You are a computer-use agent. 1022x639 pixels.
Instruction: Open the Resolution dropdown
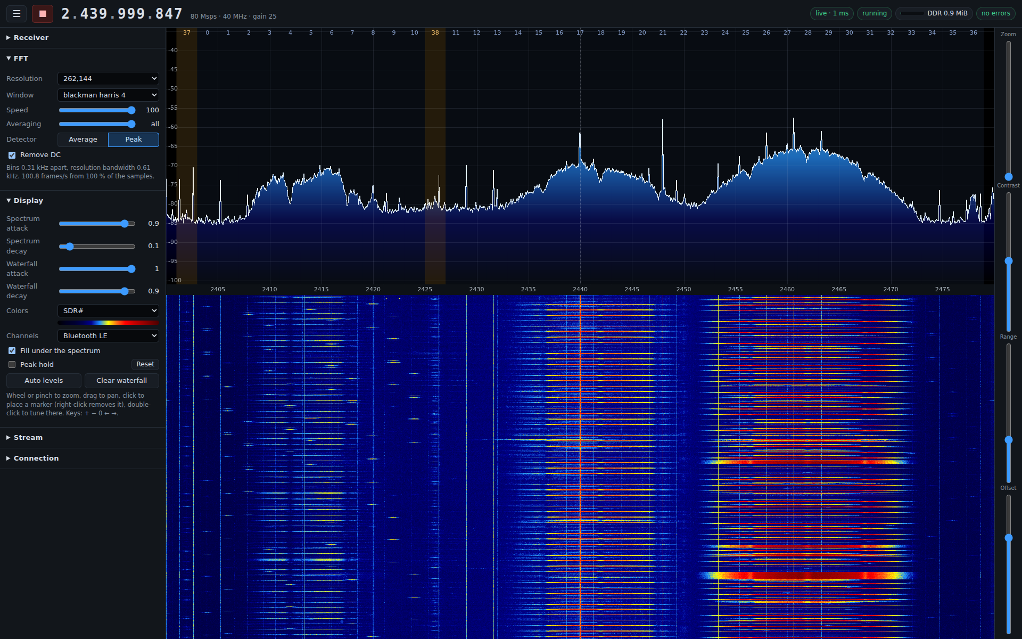(108, 79)
